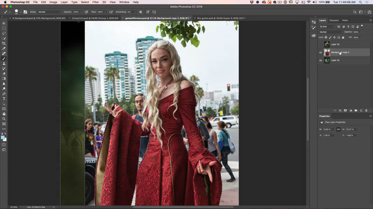Click the foreground color swatch
Viewport: 373px width, 209px height.
coord(3,137)
